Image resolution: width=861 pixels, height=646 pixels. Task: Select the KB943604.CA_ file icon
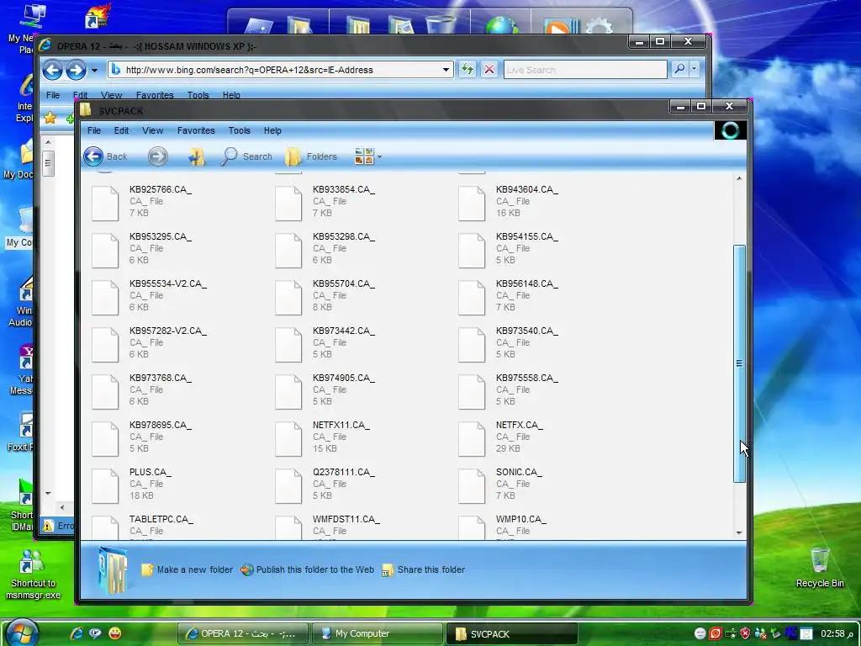472,204
